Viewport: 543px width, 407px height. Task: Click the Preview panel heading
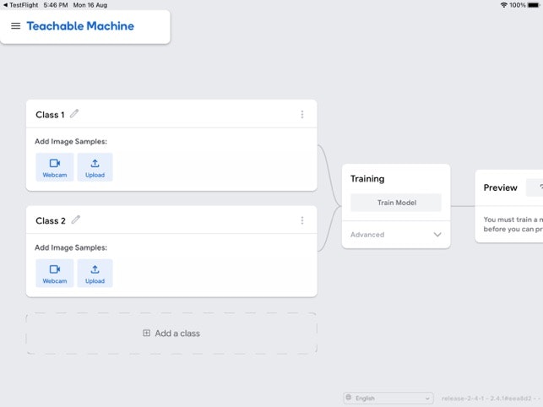point(501,187)
